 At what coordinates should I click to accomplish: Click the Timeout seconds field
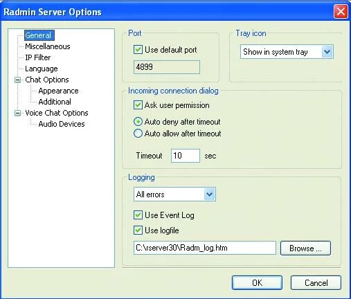click(x=186, y=156)
